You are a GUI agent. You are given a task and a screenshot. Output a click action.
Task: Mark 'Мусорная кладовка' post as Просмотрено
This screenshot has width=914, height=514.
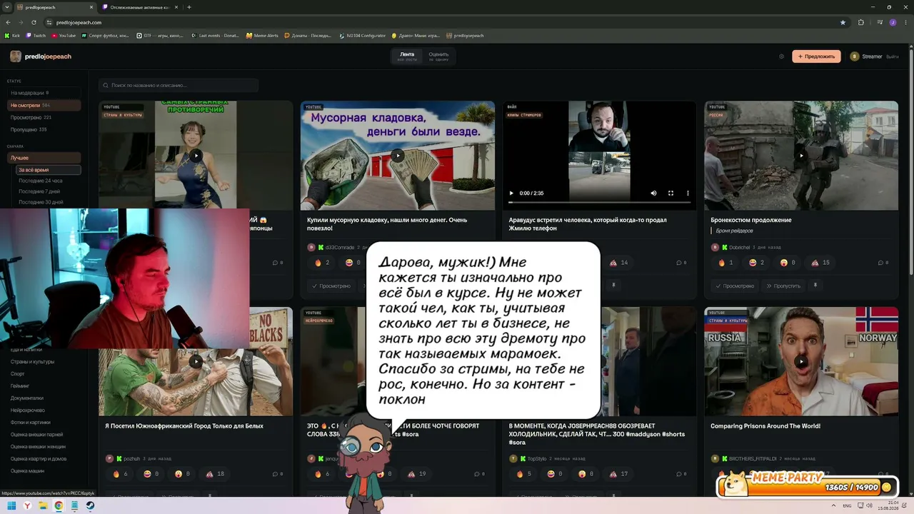pyautogui.click(x=331, y=286)
